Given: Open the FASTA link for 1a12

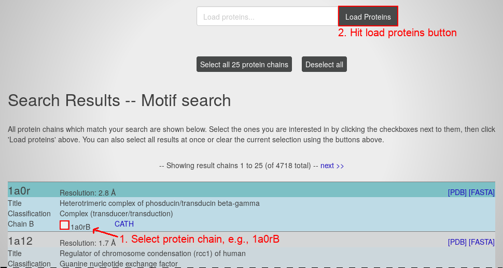Looking at the screenshot, I should pyautogui.click(x=482, y=242).
